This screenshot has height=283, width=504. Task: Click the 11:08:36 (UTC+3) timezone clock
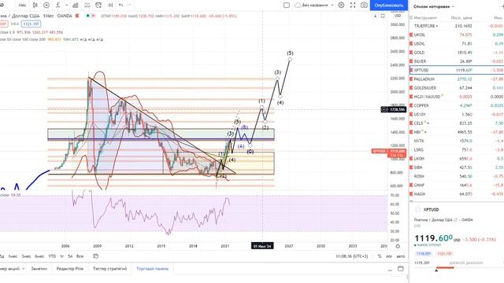352,256
